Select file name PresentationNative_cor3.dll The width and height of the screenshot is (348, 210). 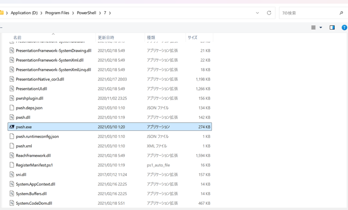click(x=40, y=79)
